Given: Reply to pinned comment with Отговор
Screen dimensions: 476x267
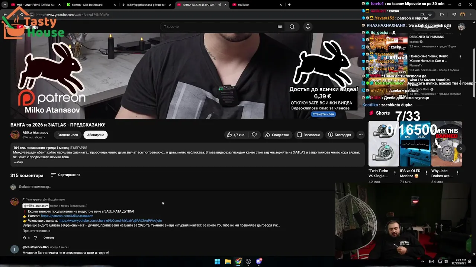Looking at the screenshot, I should point(49,238).
